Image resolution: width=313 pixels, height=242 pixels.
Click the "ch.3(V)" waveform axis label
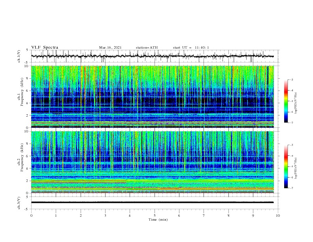coord(19,203)
